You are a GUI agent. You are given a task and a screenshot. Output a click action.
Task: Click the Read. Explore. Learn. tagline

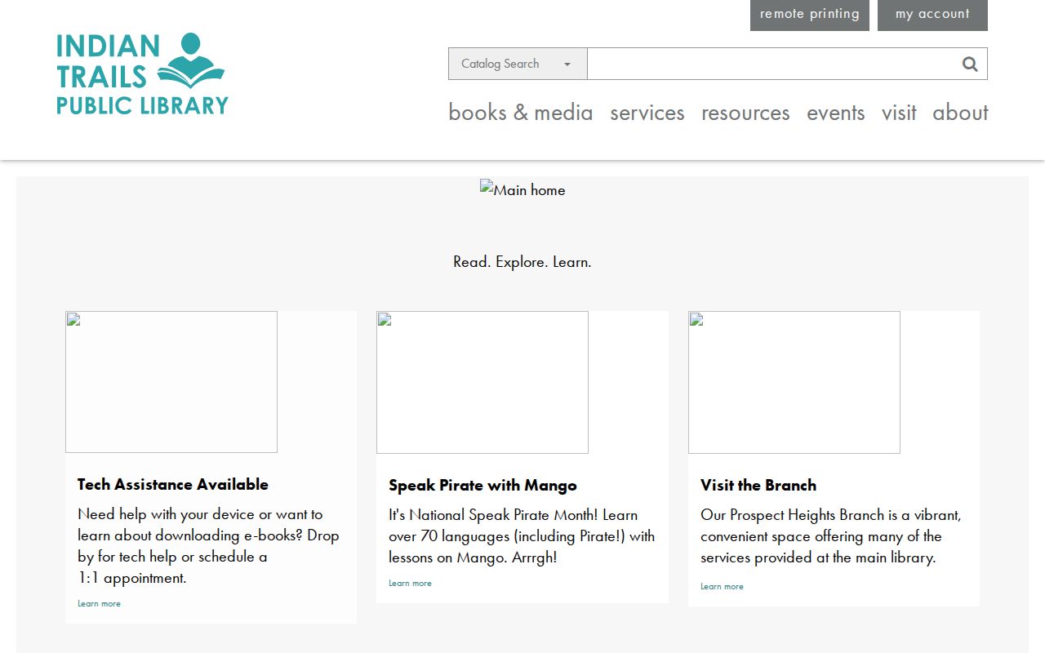[x=522, y=262]
